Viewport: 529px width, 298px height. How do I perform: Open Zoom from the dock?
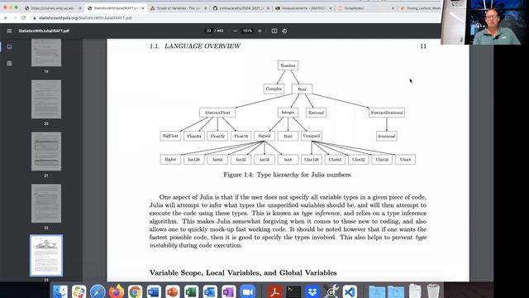coord(247,291)
